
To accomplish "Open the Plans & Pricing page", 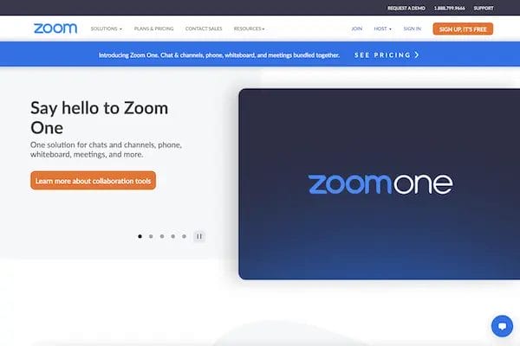I will 154,29.
